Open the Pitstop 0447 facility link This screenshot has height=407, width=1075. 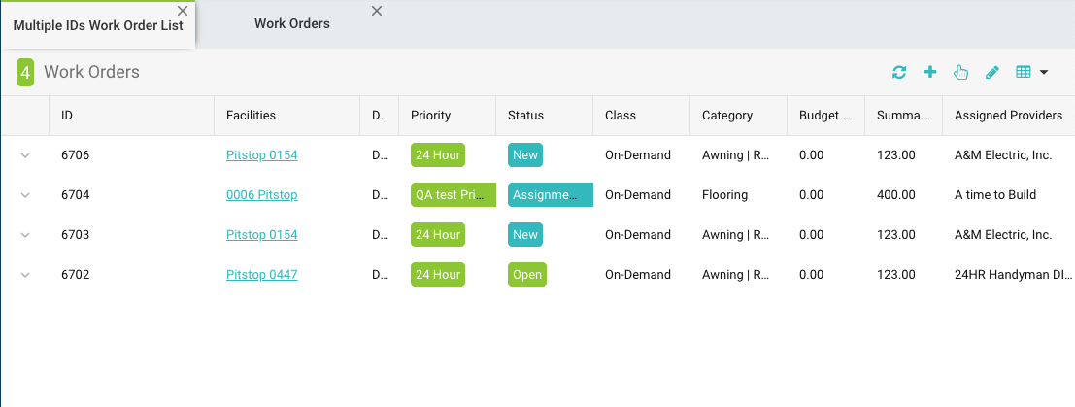point(261,275)
